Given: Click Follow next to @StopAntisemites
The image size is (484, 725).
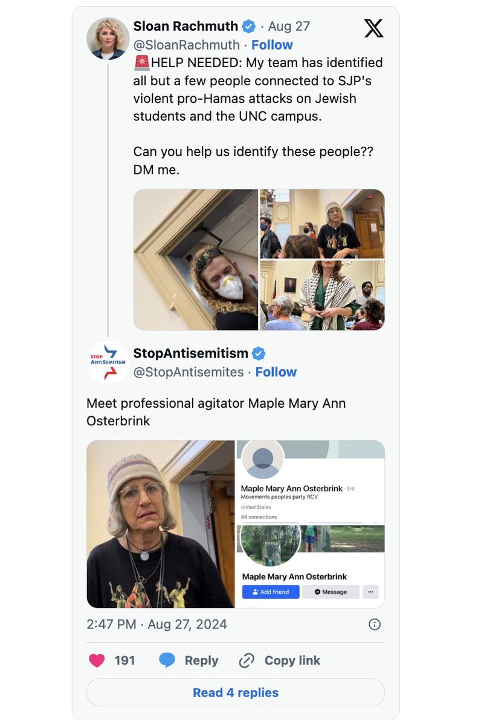Looking at the screenshot, I should click(276, 372).
